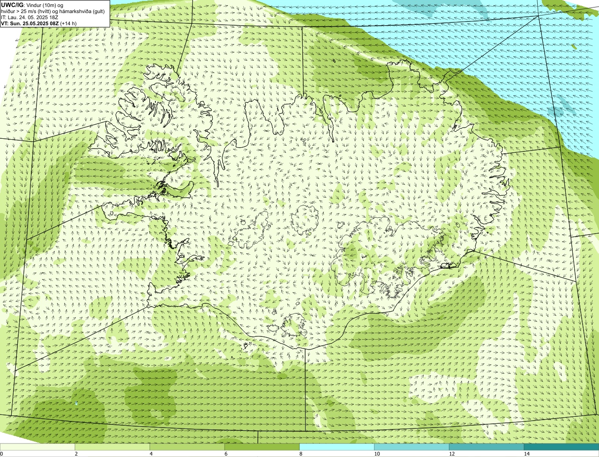Click the '12' color scale label
599x457 pixels.
tap(452, 454)
